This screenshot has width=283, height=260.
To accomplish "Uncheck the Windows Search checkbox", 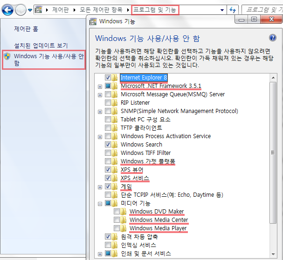I will (108, 144).
